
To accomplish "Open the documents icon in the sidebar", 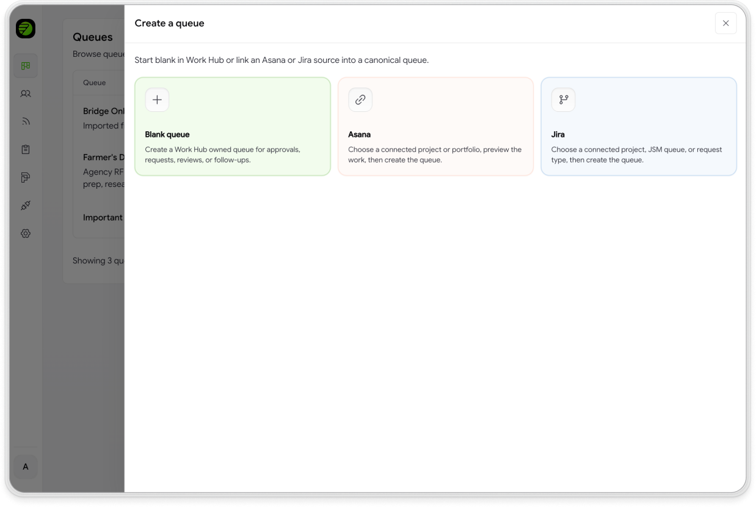I will (x=26, y=178).
